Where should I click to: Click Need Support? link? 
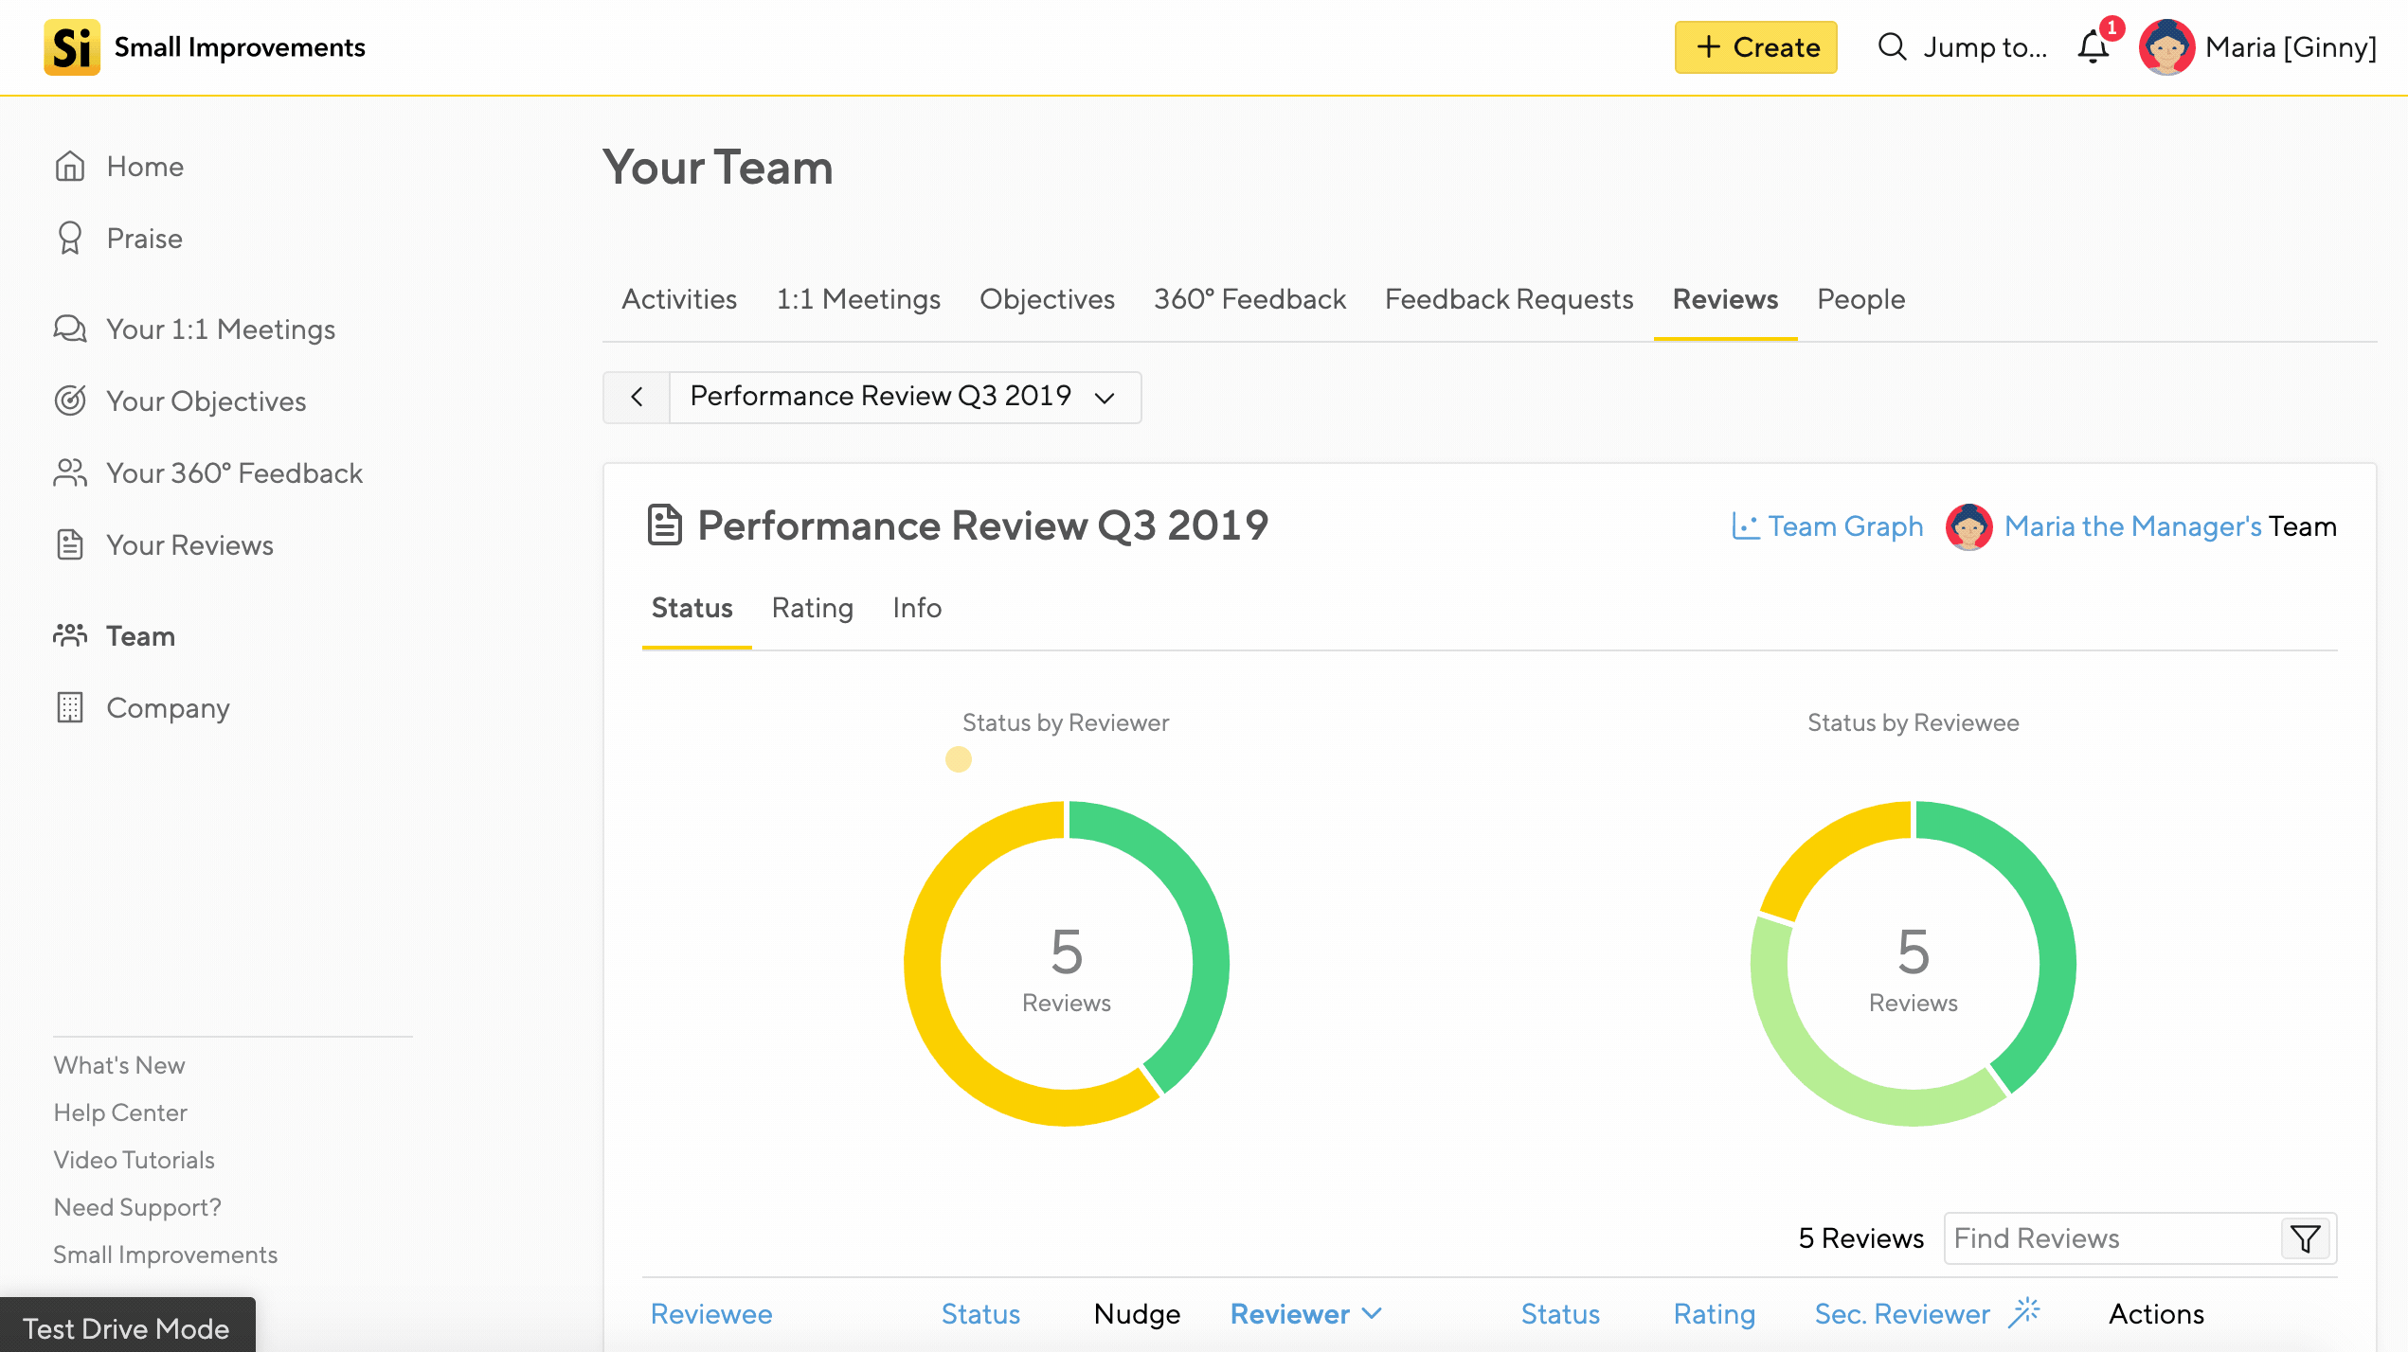tap(137, 1207)
